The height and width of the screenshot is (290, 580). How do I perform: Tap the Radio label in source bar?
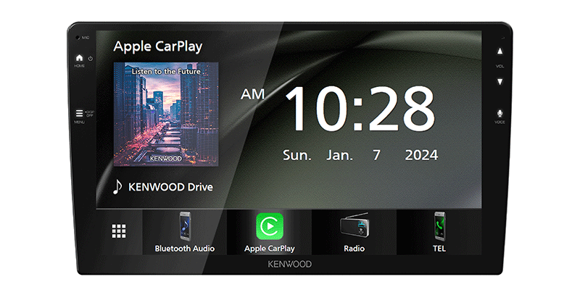[x=354, y=249]
